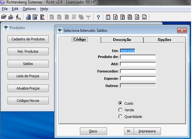Switch to the Descrição tab
This screenshot has height=139, width=192.
122,40
